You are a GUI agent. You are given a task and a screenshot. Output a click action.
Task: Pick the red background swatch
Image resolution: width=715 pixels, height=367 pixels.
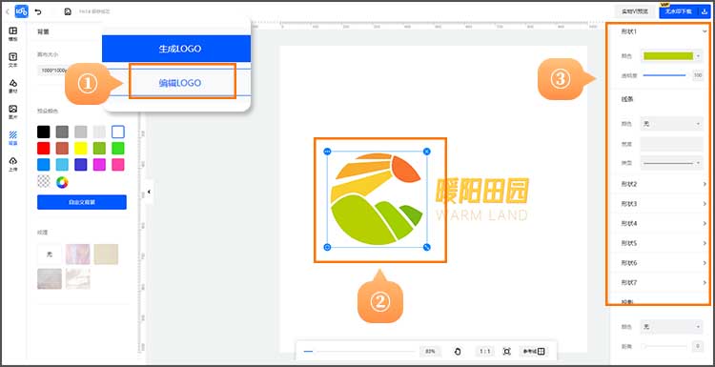[x=43, y=148]
